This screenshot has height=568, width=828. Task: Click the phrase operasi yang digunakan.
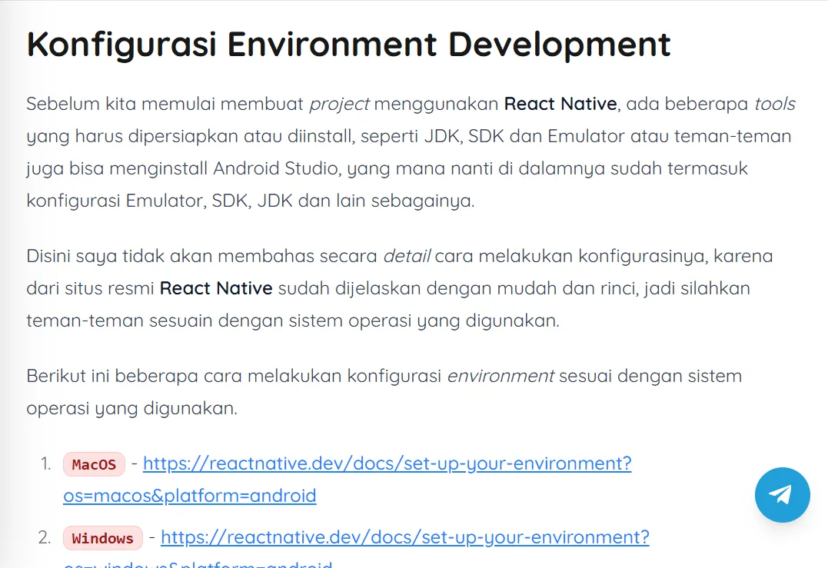pos(131,409)
